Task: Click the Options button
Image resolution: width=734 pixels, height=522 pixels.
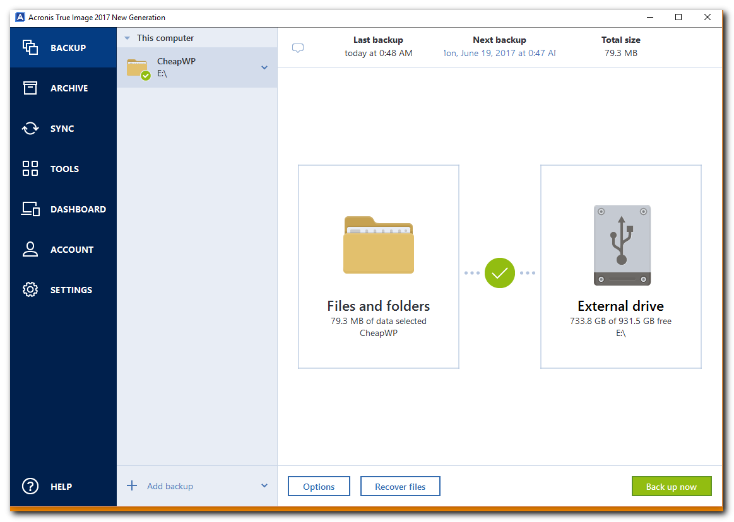Action: pyautogui.click(x=319, y=487)
